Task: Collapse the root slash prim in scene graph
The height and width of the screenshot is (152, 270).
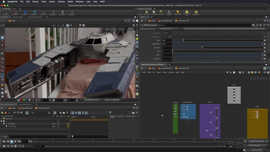Action: (1, 121)
